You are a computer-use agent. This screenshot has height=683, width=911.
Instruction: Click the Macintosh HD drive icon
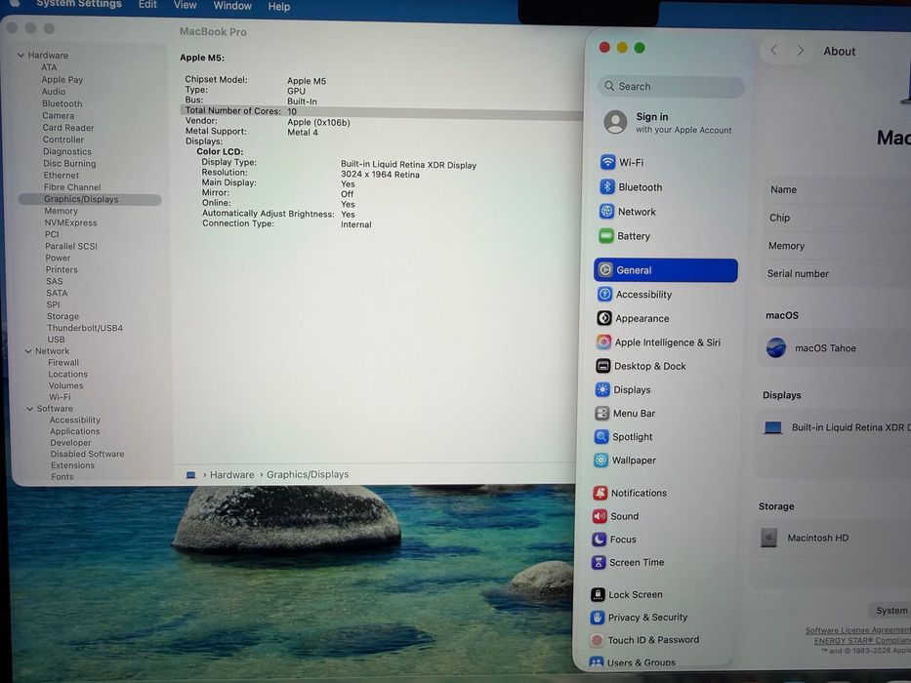[768, 538]
